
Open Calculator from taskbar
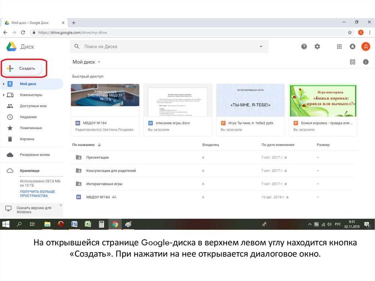tap(101, 224)
